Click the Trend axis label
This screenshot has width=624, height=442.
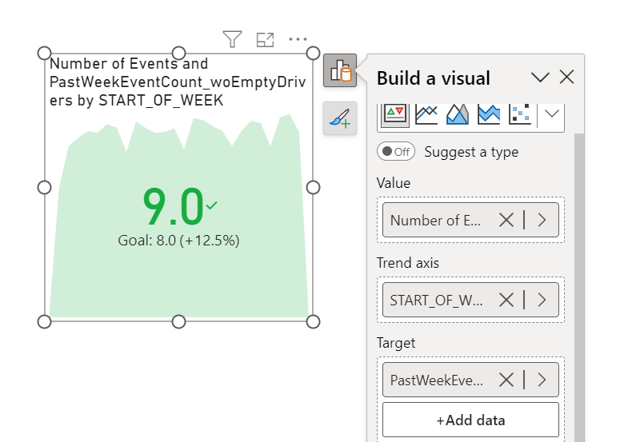click(408, 263)
